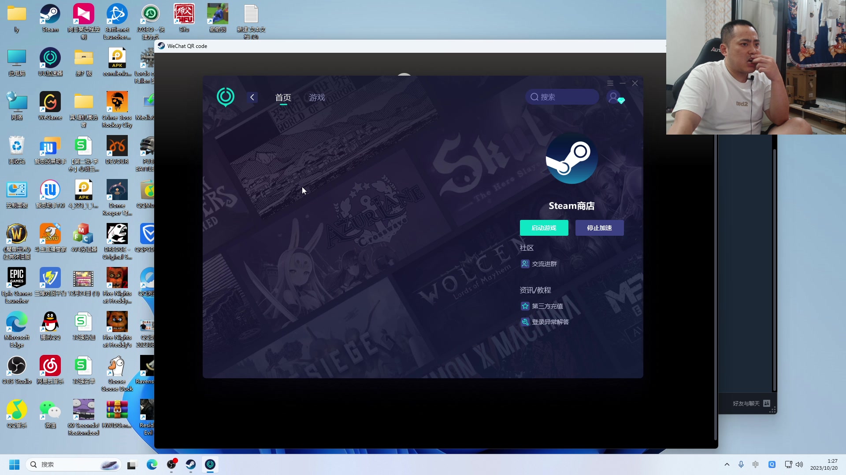Open the 第三方充值 link
The image size is (846, 475).
point(547,306)
